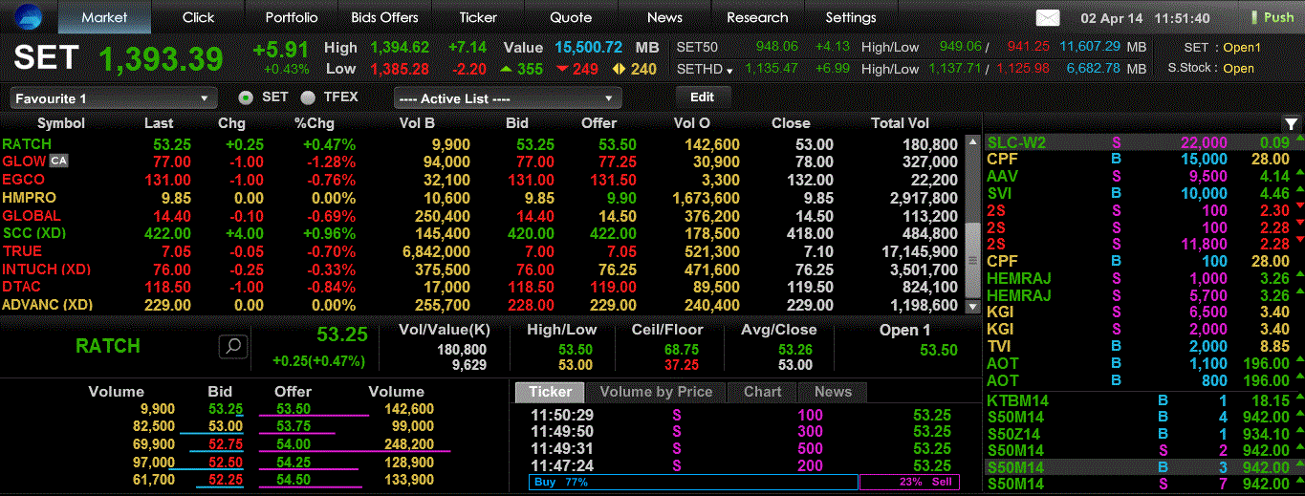Click the magnifier search icon beside RATCH
This screenshot has width=1305, height=496.
(x=233, y=346)
